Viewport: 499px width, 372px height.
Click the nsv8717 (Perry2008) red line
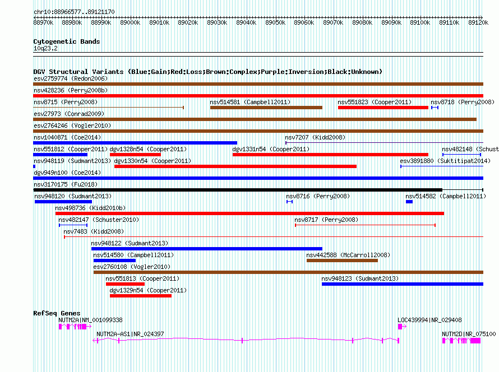click(366, 225)
